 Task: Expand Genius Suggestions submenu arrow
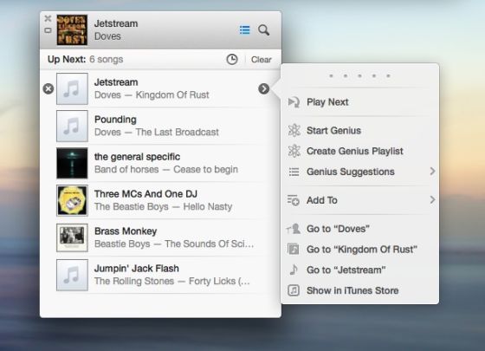point(433,172)
